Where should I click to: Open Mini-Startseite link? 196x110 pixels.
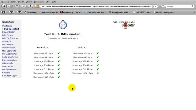coord(9,51)
